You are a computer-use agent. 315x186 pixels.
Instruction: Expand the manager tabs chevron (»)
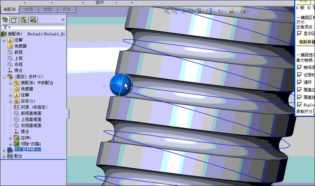tap(63, 19)
